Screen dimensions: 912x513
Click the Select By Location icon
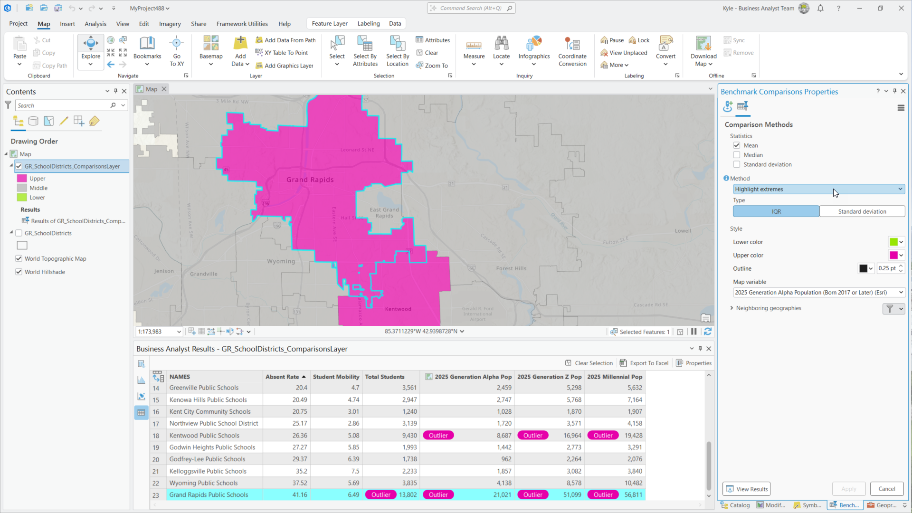(x=397, y=44)
